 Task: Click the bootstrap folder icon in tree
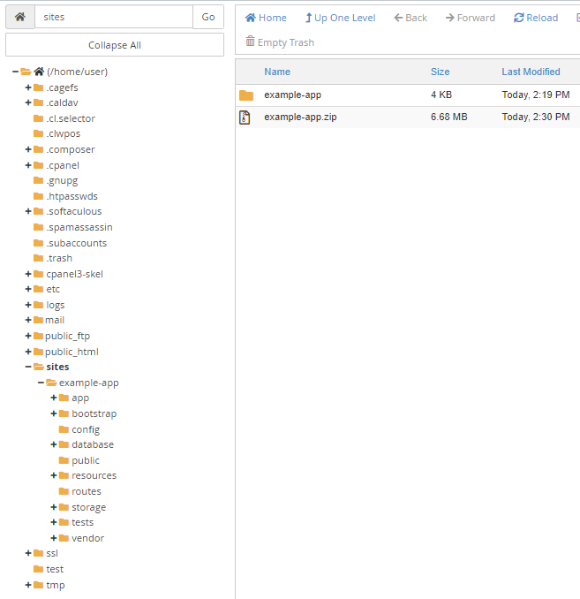64,413
